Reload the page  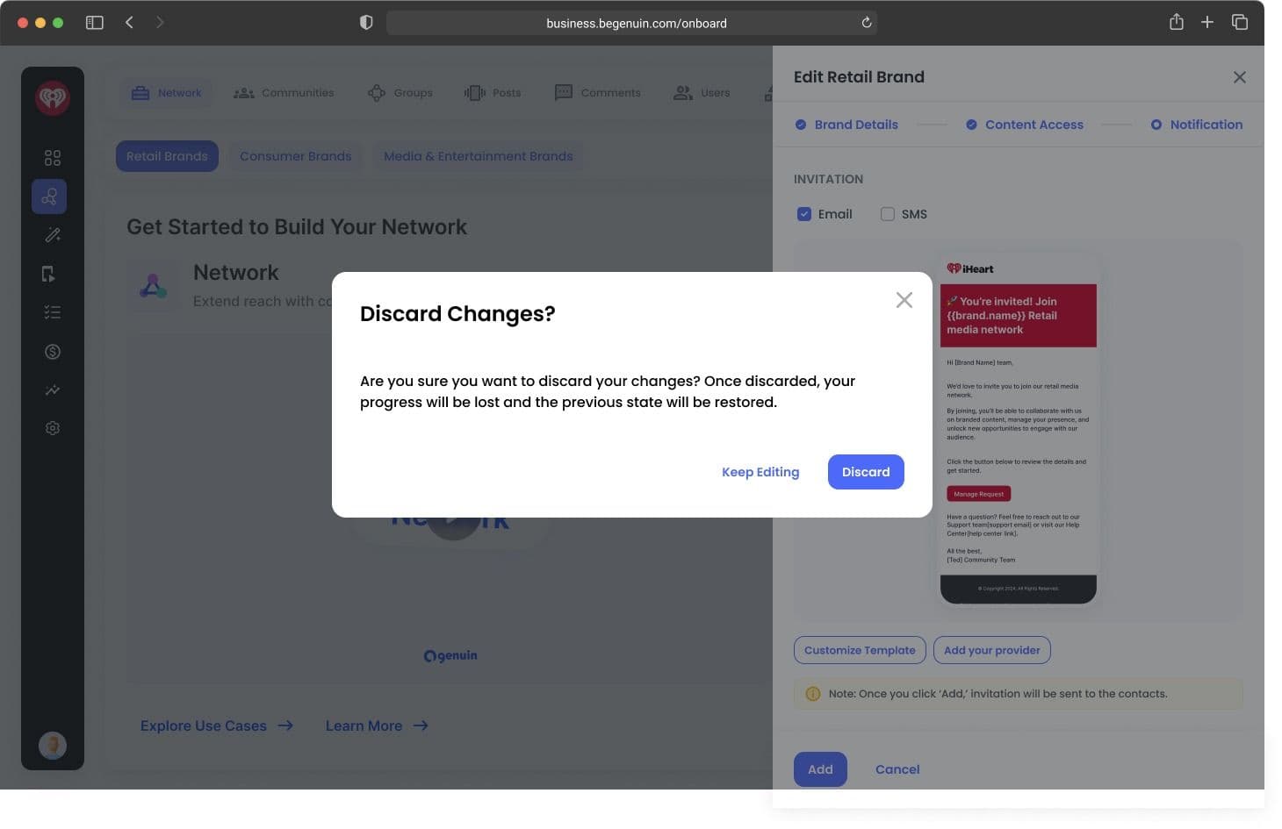tap(866, 23)
